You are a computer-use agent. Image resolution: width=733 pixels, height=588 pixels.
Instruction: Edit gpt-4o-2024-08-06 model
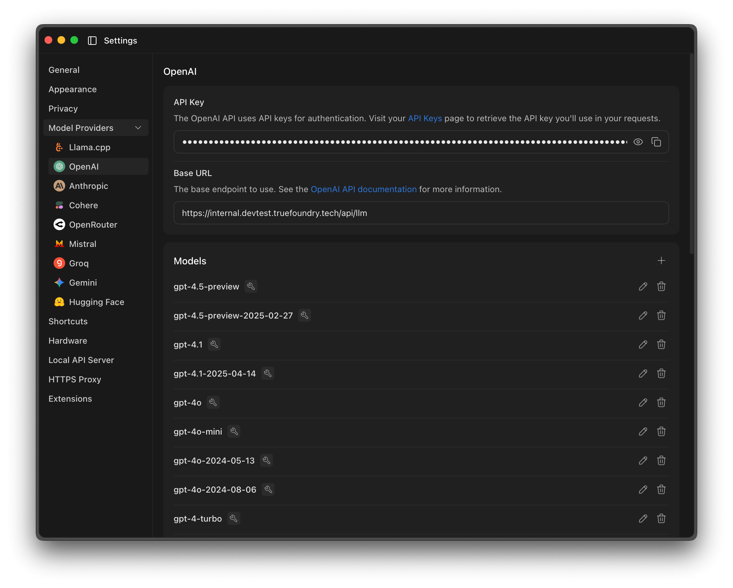coord(643,489)
